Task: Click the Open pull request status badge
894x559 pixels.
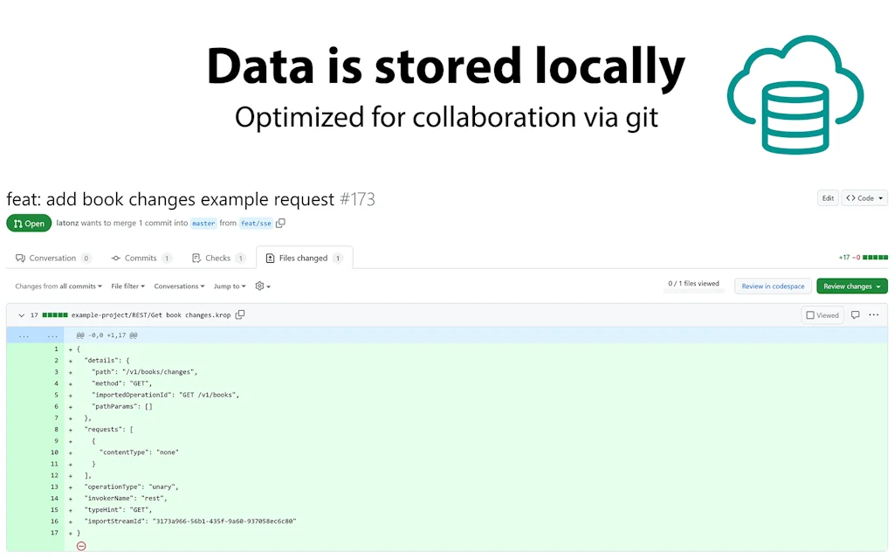Action: [x=29, y=223]
